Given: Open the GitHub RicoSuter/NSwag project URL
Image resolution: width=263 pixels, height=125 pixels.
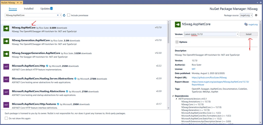Looking at the screenshot, I should (209, 78).
